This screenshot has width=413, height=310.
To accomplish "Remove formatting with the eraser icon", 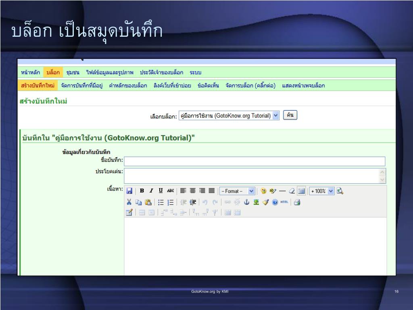I will [x=292, y=191].
